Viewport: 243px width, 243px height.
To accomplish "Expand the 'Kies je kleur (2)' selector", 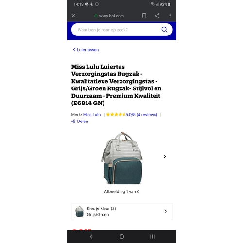I will 121,211.
